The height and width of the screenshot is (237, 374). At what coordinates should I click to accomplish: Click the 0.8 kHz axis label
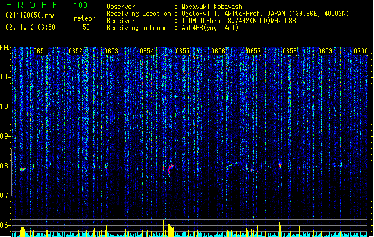point(5,166)
